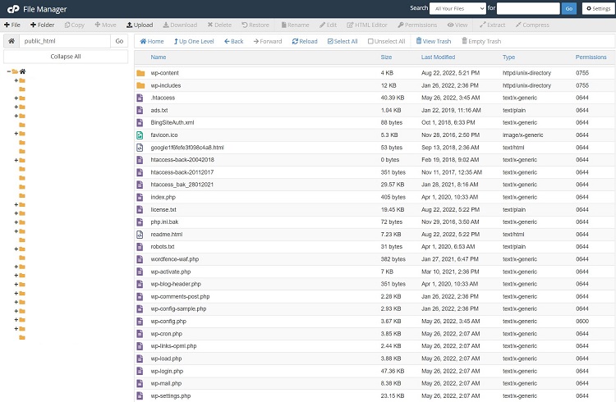616x402 pixels.
Task: Select the php.ini.bak file
Action: click(x=164, y=222)
